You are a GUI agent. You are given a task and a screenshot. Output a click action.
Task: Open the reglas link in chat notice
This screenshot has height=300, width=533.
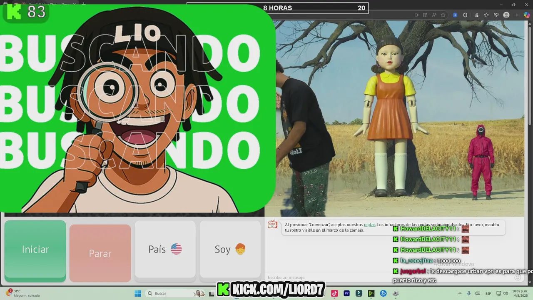[x=370, y=225]
